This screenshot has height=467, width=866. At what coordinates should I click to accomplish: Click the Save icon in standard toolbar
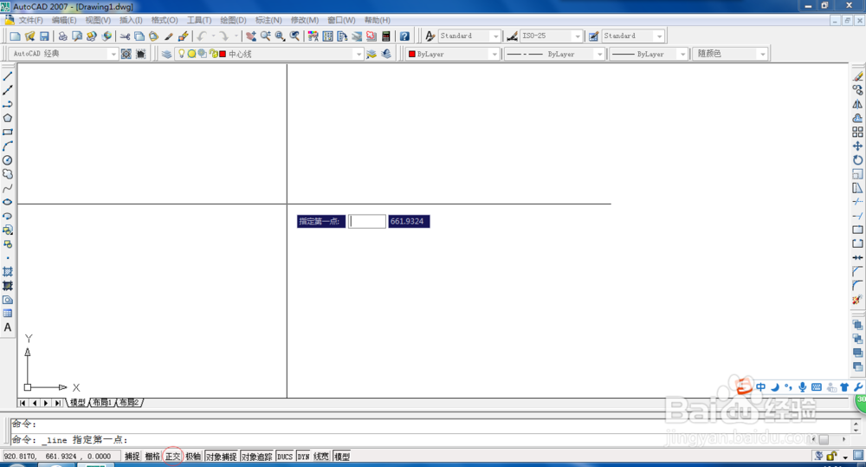point(44,36)
